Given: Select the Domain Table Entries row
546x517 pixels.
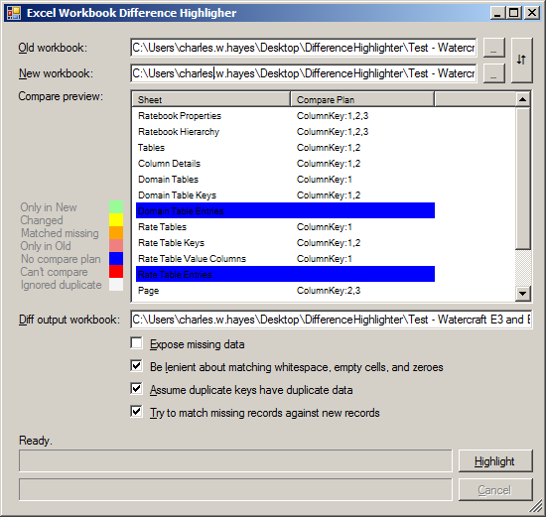Looking at the screenshot, I should (x=285, y=210).
